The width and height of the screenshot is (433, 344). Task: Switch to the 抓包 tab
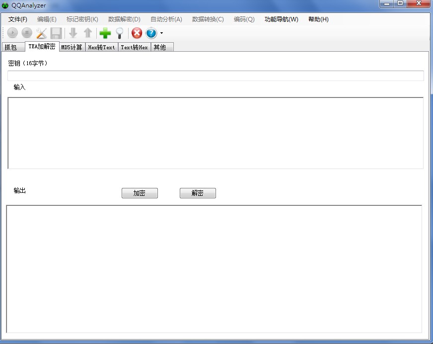pyautogui.click(x=11, y=47)
